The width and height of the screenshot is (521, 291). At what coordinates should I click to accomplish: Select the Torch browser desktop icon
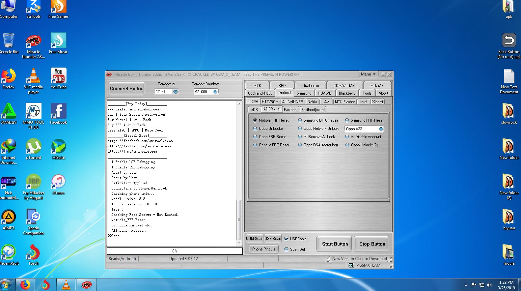click(x=33, y=255)
